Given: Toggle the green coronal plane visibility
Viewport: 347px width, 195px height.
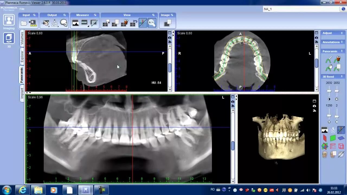Looking at the screenshot, I should (x=333, y=138).
